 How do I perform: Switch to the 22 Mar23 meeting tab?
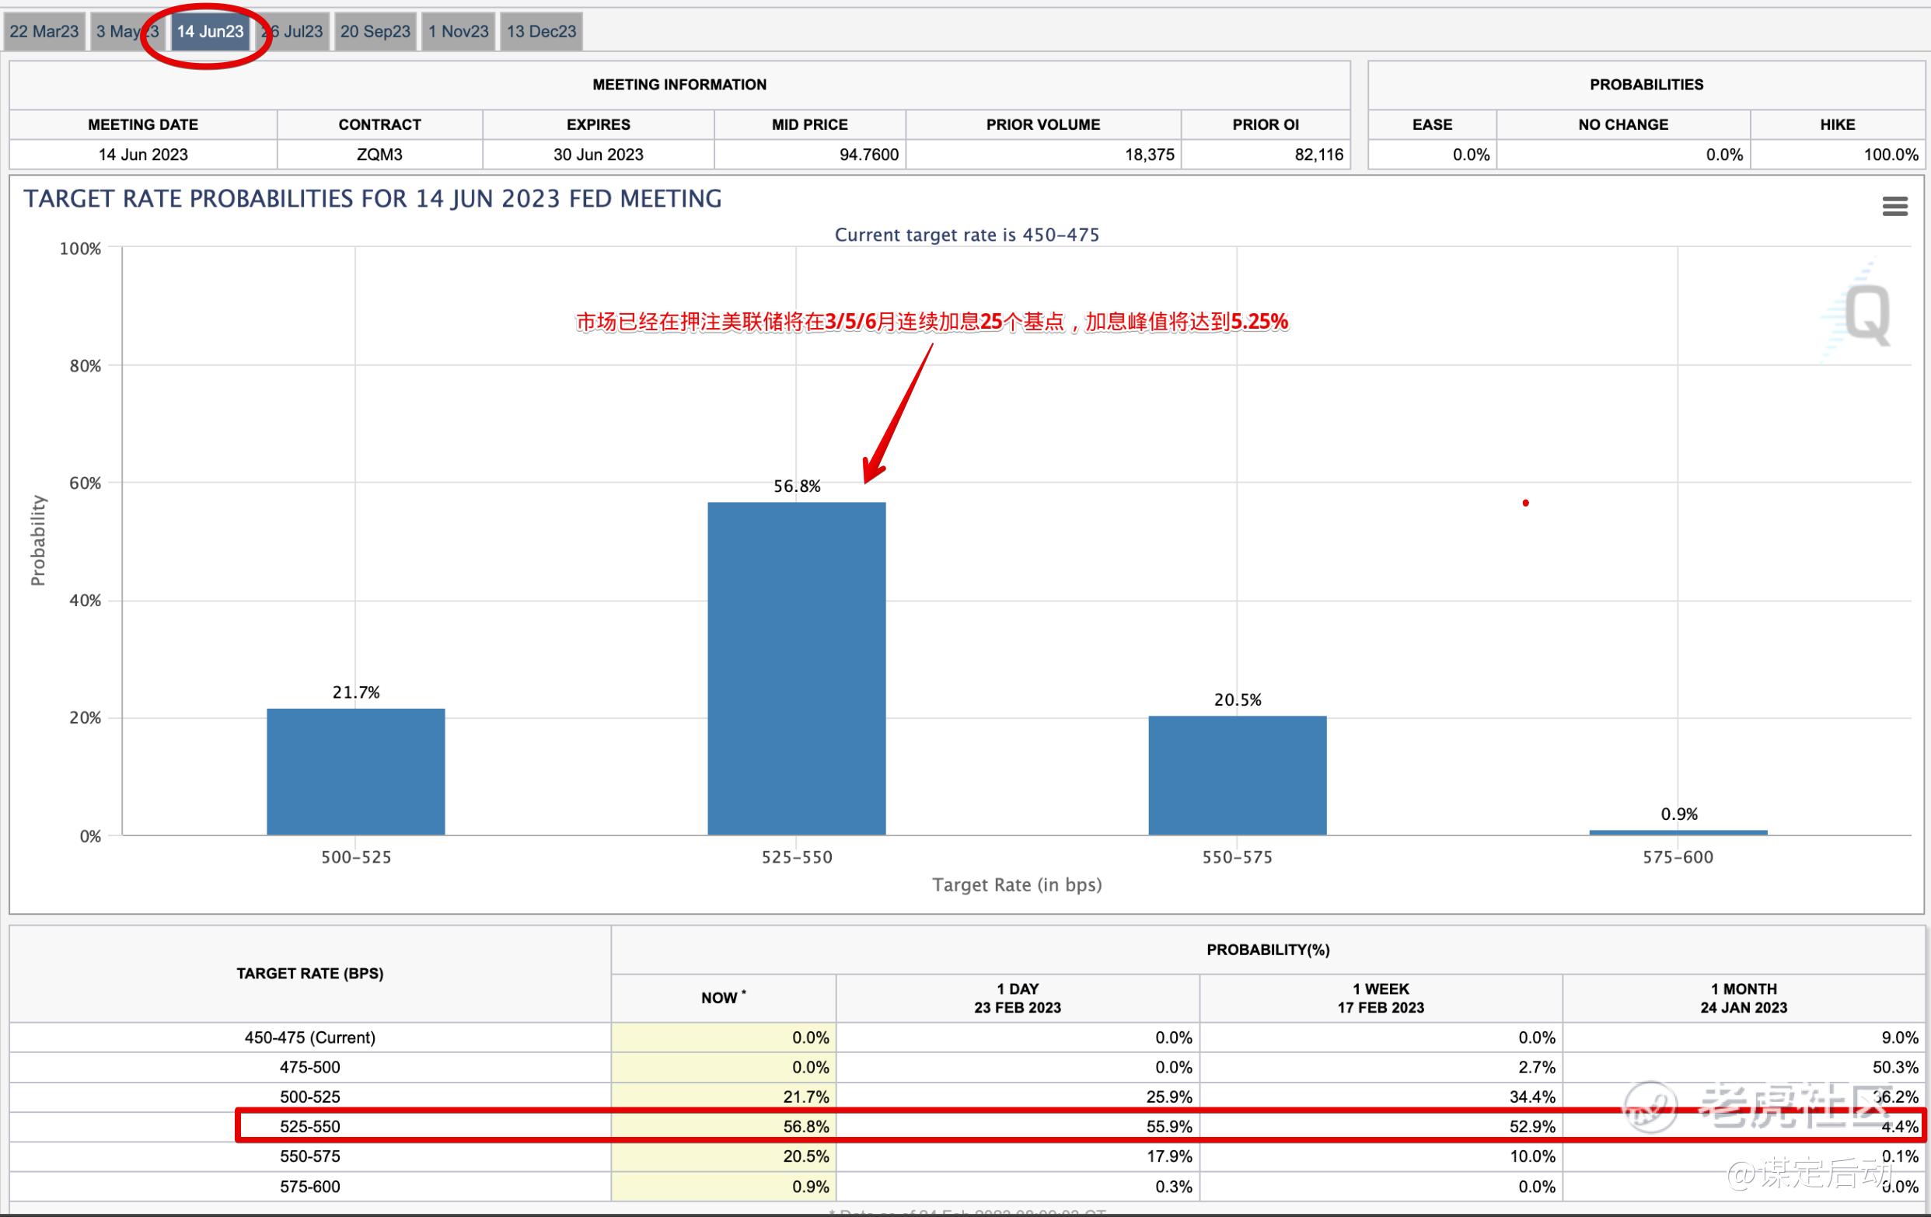pos(44,32)
